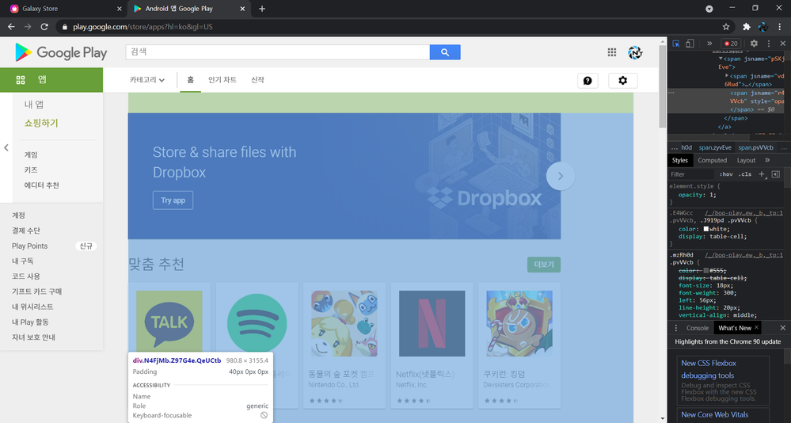Image resolution: width=791 pixels, height=423 pixels.
Task: Click the white color swatch in styles
Action: click(x=706, y=229)
